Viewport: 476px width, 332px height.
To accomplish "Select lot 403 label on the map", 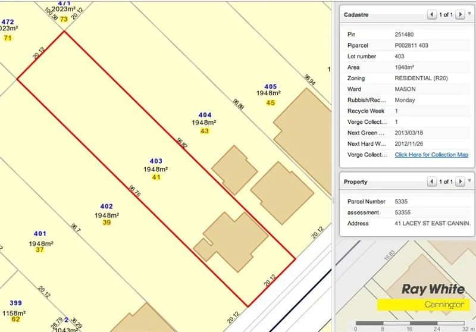I will tap(156, 161).
